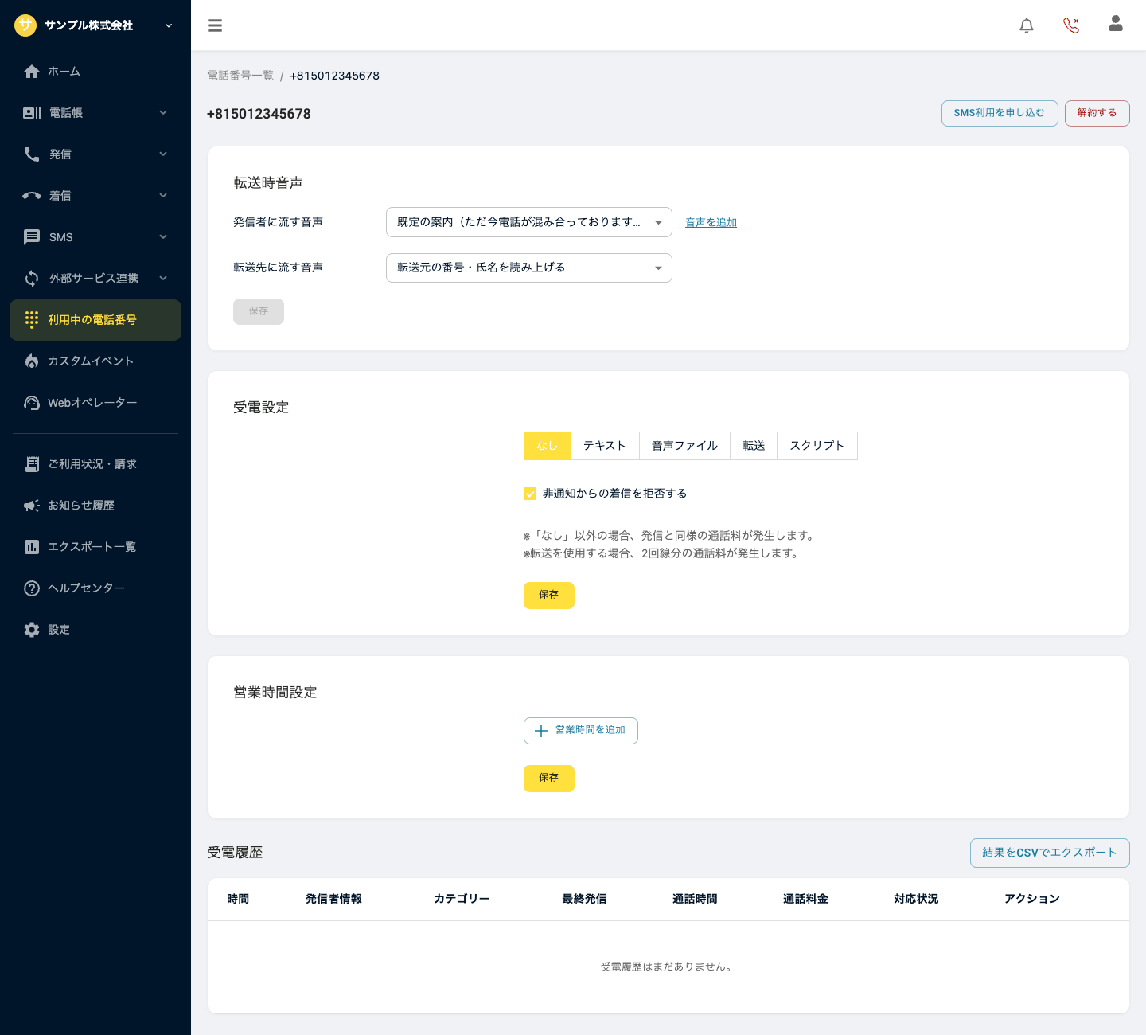
Task: Click the カスタムイベント flame icon
Action: pos(32,361)
